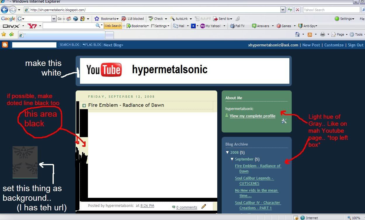Click the Yahoo! Search box

(x=331, y=10)
